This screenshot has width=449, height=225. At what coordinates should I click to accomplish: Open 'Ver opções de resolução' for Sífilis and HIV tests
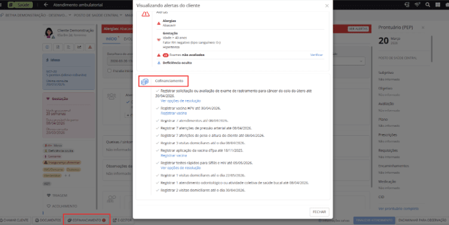point(181,168)
